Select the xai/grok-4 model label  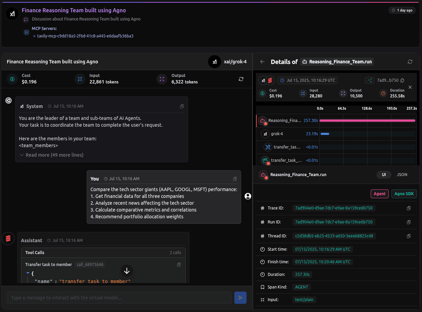[x=235, y=62]
